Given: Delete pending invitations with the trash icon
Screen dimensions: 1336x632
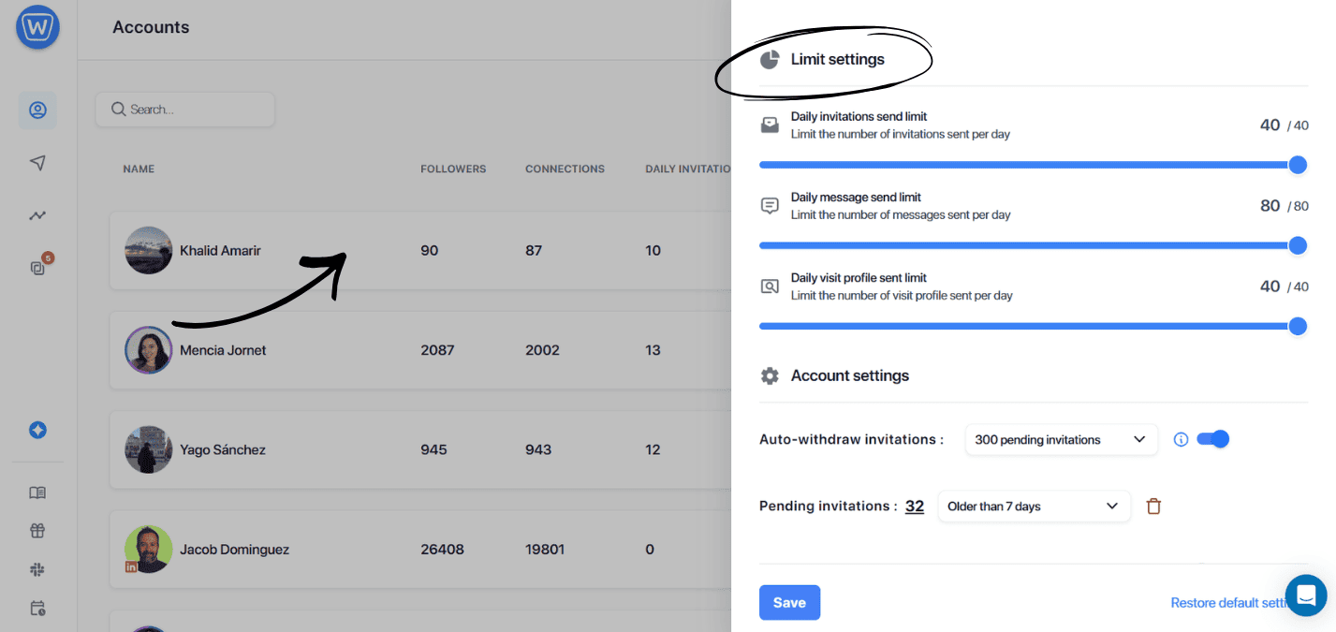Looking at the screenshot, I should coord(1153,507).
